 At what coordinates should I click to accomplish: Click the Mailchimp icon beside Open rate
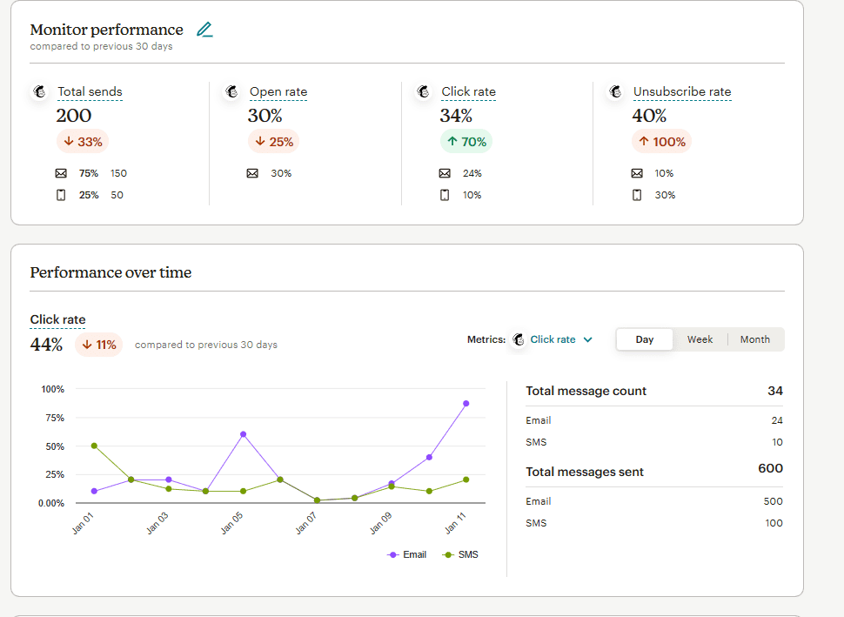click(232, 91)
